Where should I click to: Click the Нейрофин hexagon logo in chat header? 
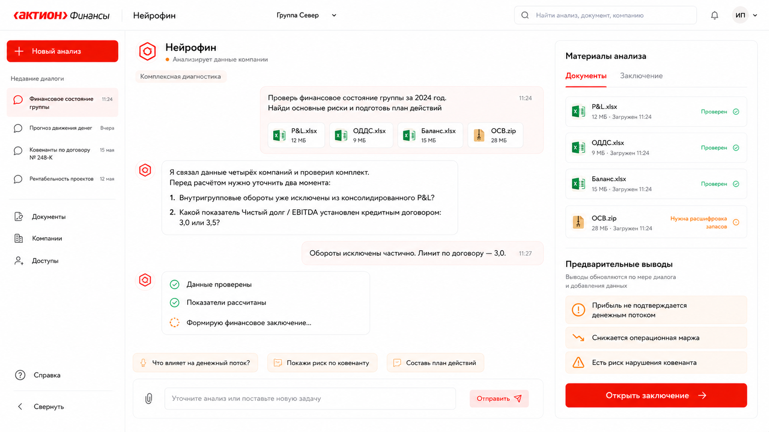click(148, 51)
